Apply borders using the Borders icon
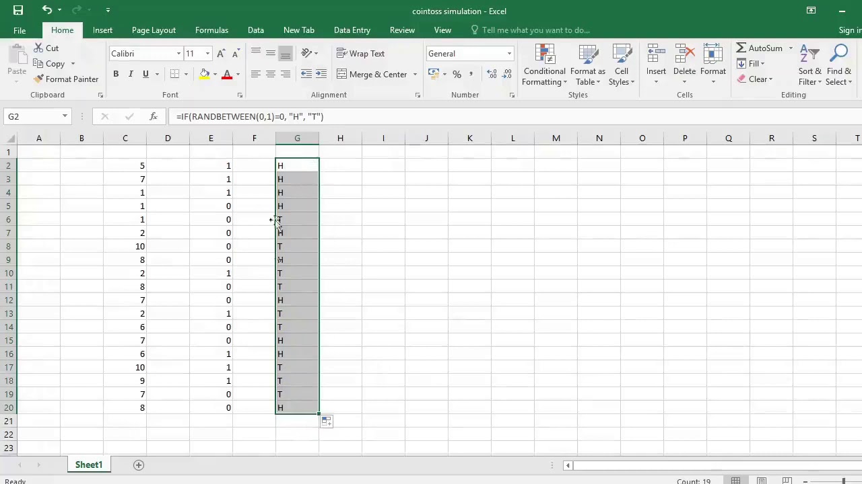The height and width of the screenshot is (484, 862). click(x=175, y=74)
